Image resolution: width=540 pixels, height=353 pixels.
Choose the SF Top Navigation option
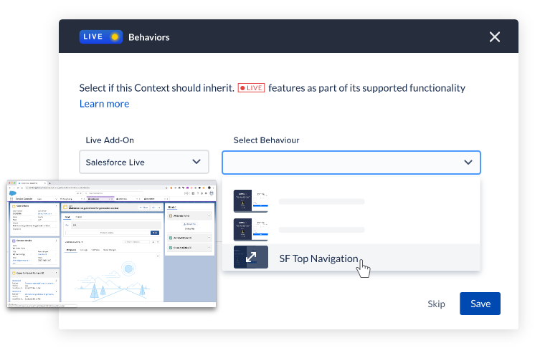point(318,258)
